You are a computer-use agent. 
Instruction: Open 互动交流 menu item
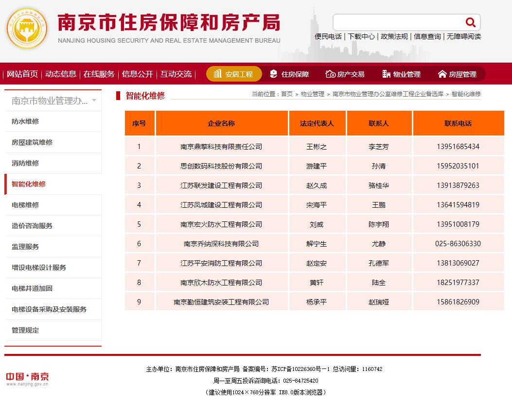click(x=176, y=74)
